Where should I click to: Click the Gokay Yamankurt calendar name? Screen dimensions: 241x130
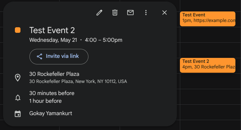(x=51, y=114)
